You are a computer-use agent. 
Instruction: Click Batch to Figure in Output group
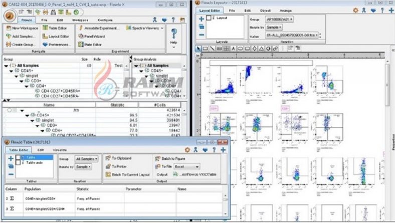pos(170,158)
